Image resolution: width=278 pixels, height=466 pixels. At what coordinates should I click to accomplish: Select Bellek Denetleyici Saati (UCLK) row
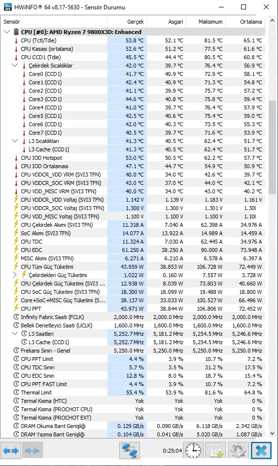click(133, 325)
